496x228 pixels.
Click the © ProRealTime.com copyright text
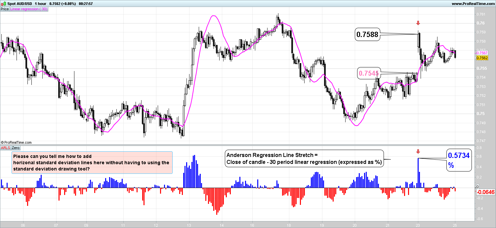coord(16,143)
